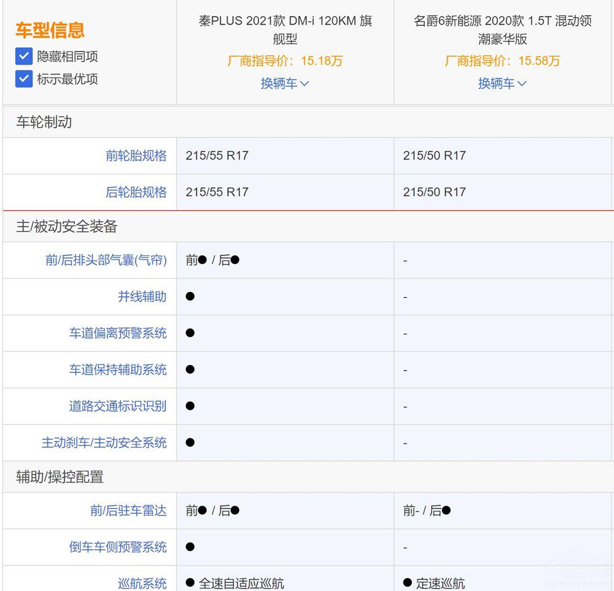
Task: Click the 巡航系统 parameter link
Action: tap(142, 583)
